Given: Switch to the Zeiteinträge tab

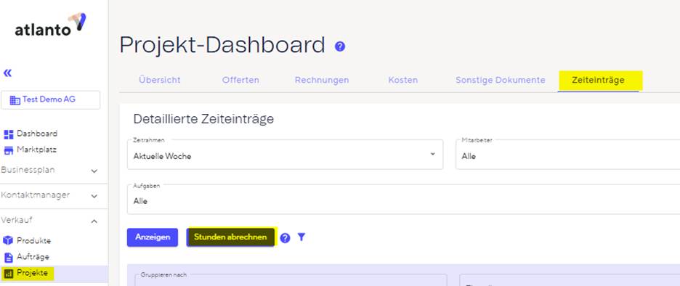Looking at the screenshot, I should pyautogui.click(x=599, y=81).
